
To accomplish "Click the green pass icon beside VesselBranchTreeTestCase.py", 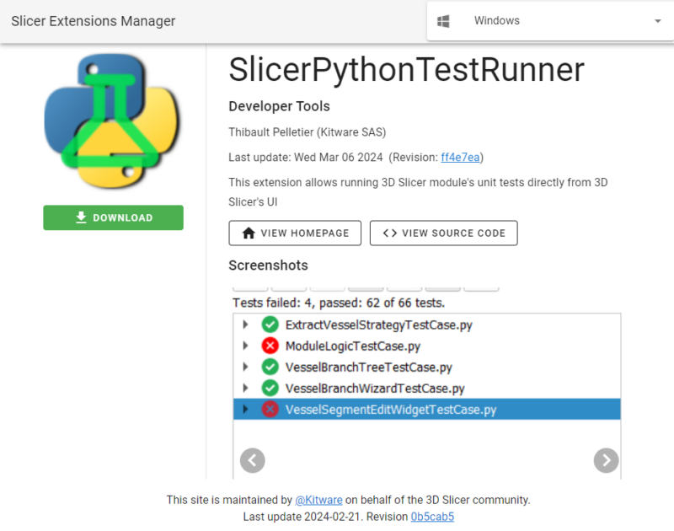I will pos(270,367).
